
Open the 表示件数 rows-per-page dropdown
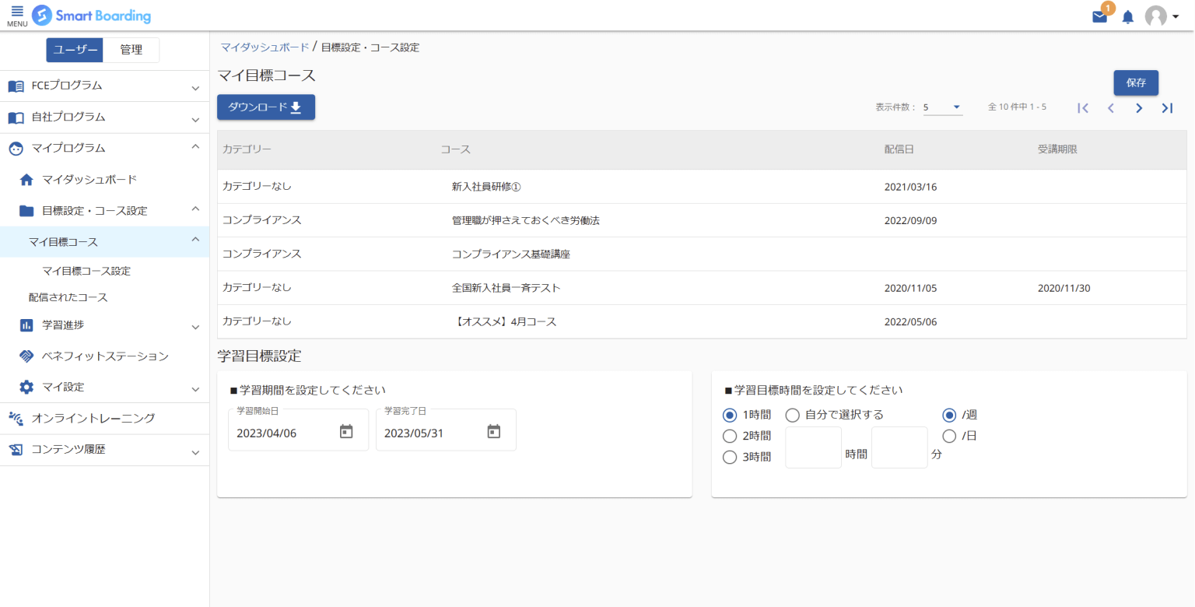pyautogui.click(x=943, y=107)
